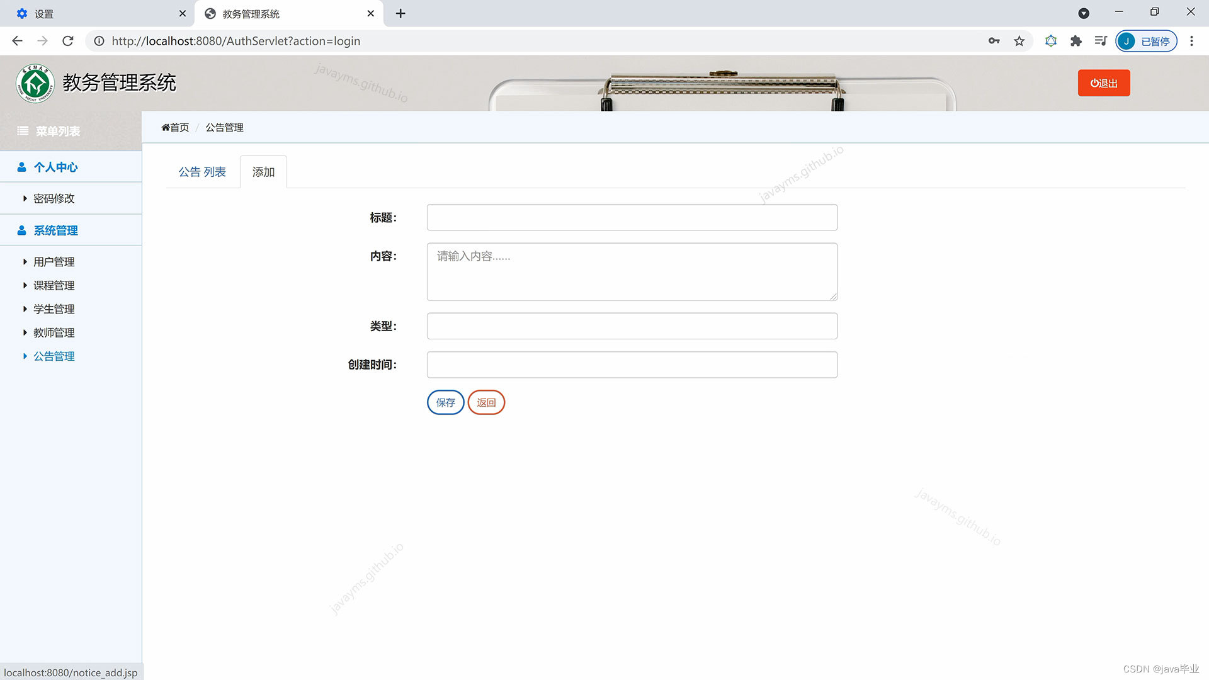Click the home icon in breadcrumb
The image size is (1209, 680).
166,128
